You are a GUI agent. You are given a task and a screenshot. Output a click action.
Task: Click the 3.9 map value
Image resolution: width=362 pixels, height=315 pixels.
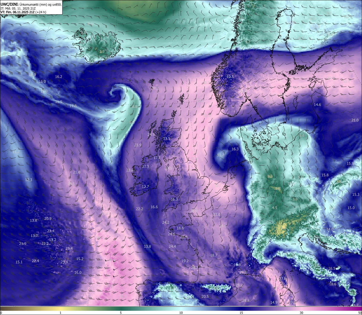point(295,199)
